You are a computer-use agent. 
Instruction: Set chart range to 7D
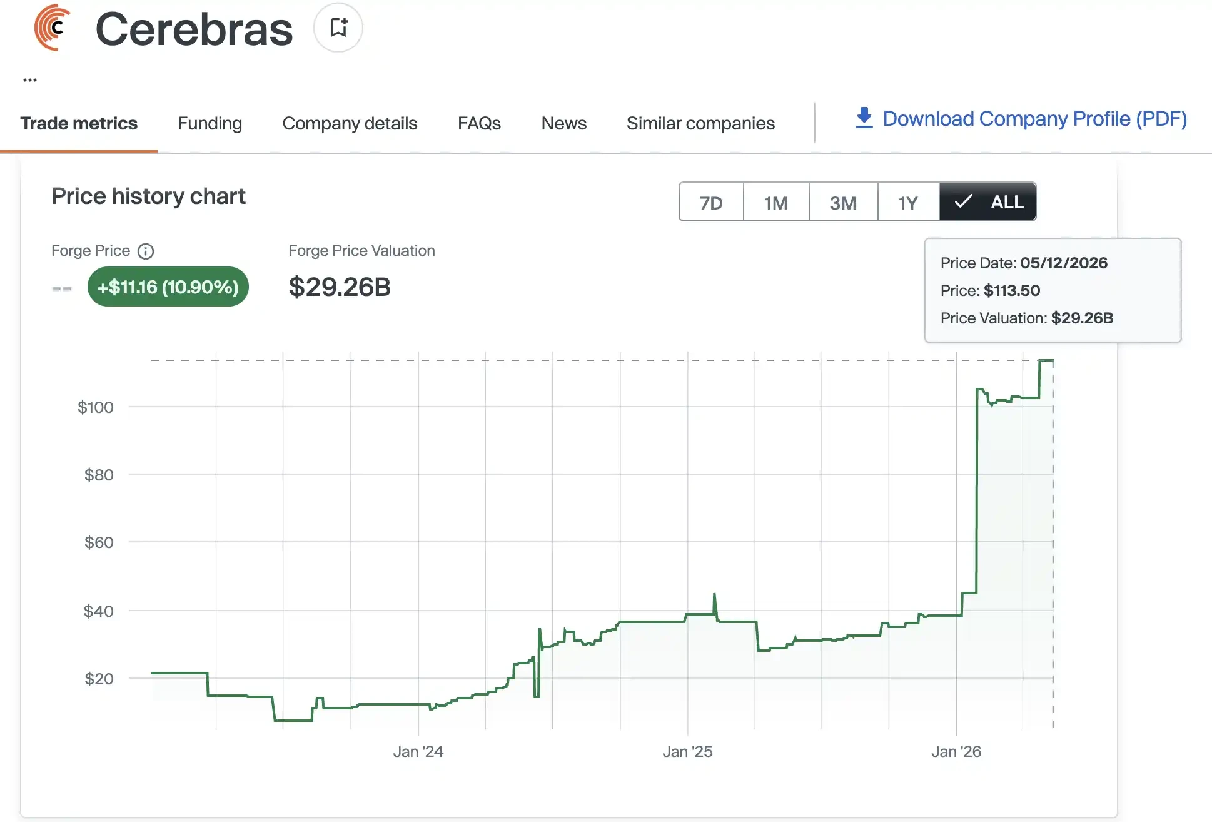tap(711, 202)
